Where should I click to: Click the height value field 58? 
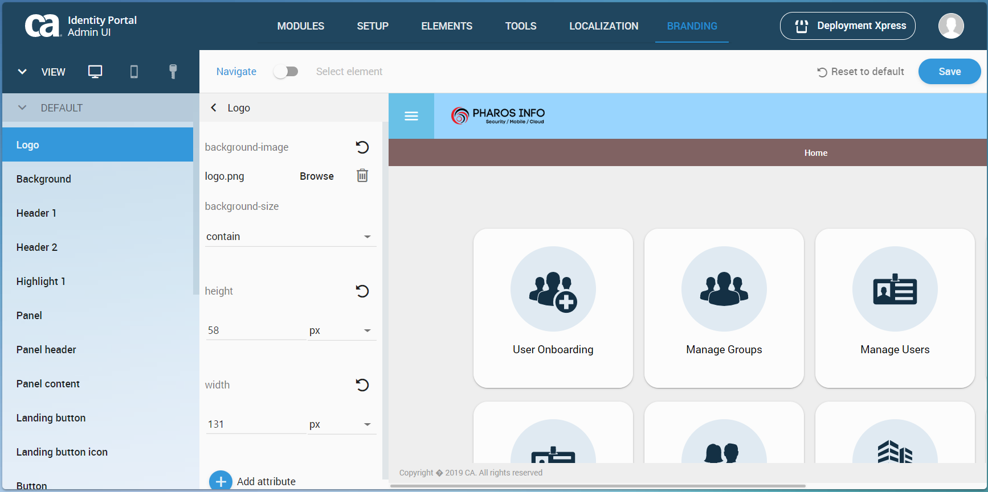[256, 330]
